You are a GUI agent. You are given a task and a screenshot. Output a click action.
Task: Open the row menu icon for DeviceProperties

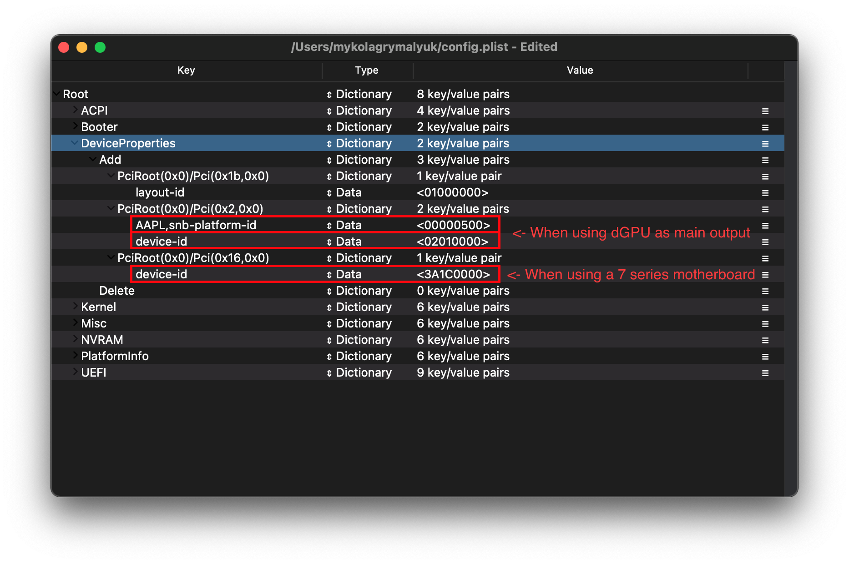[765, 144]
